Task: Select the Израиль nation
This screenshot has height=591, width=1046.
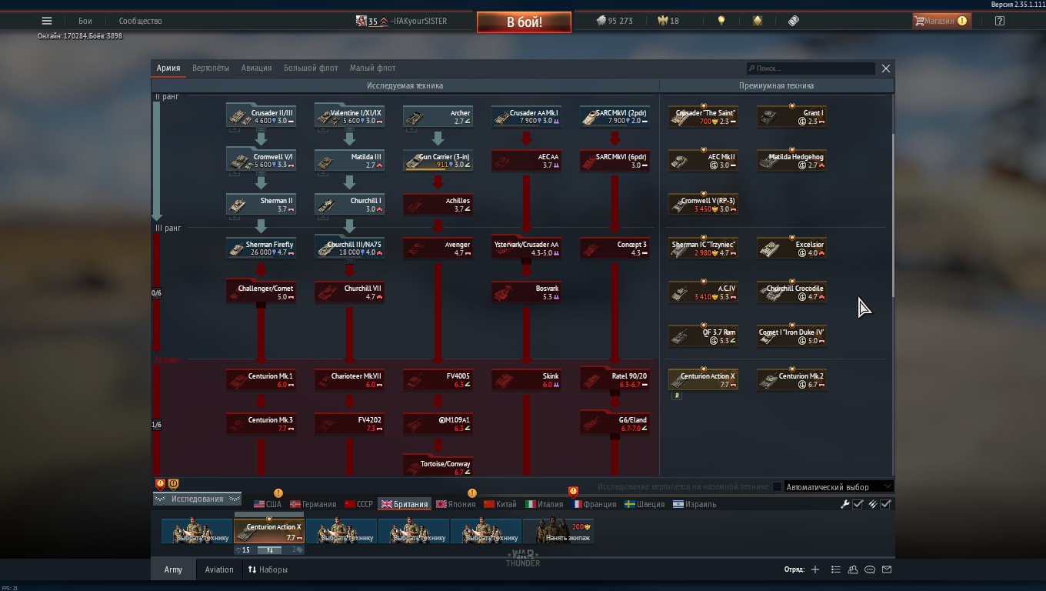Action: click(x=695, y=504)
